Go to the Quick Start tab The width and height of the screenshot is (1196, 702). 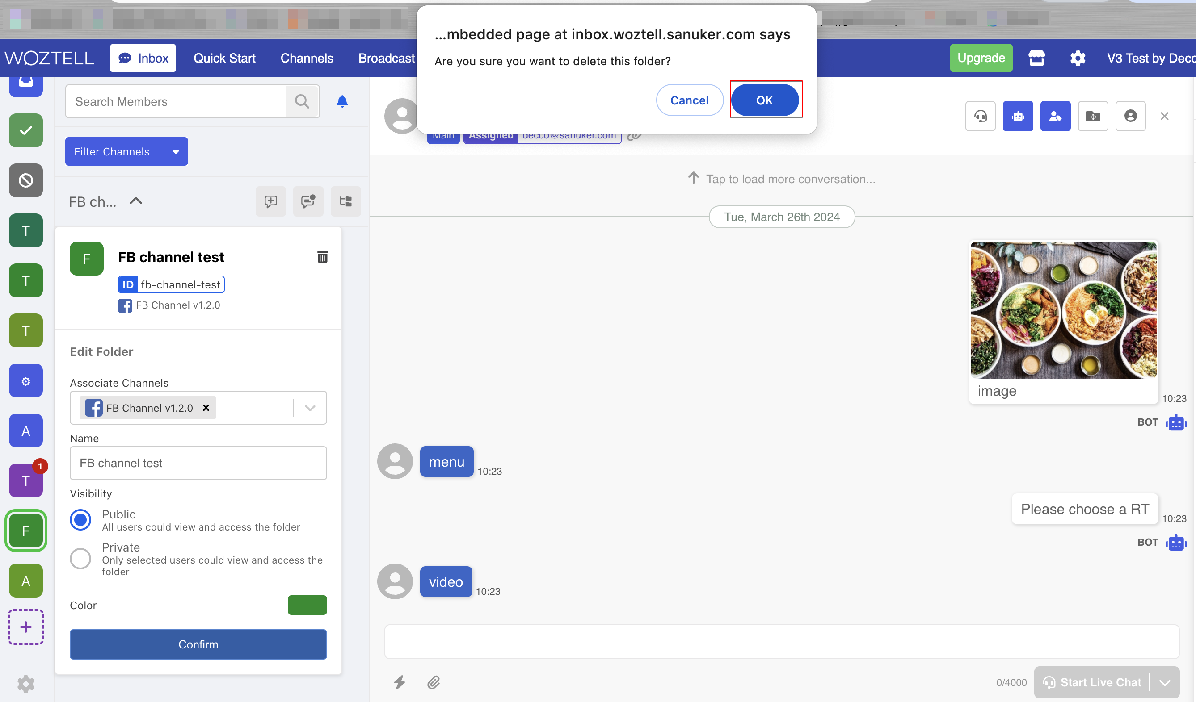pos(224,58)
